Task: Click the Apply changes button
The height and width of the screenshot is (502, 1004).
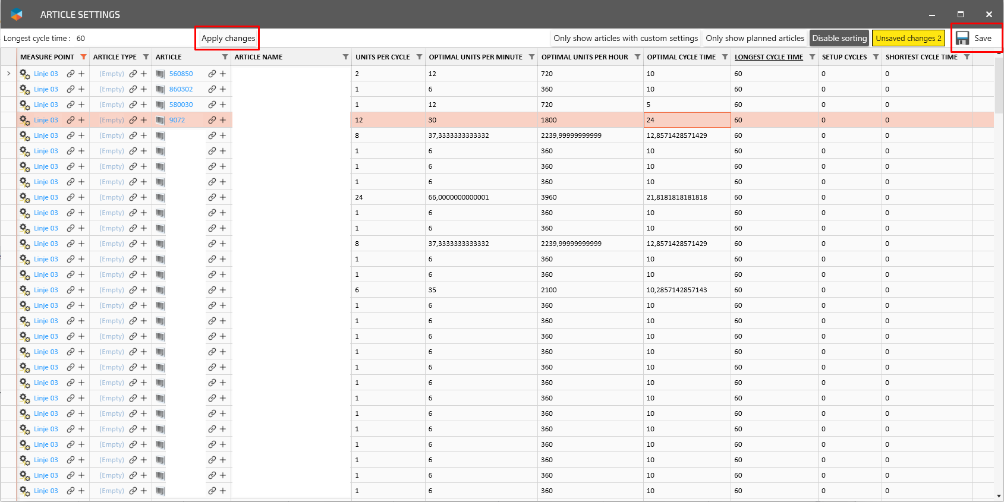Action: coord(228,38)
